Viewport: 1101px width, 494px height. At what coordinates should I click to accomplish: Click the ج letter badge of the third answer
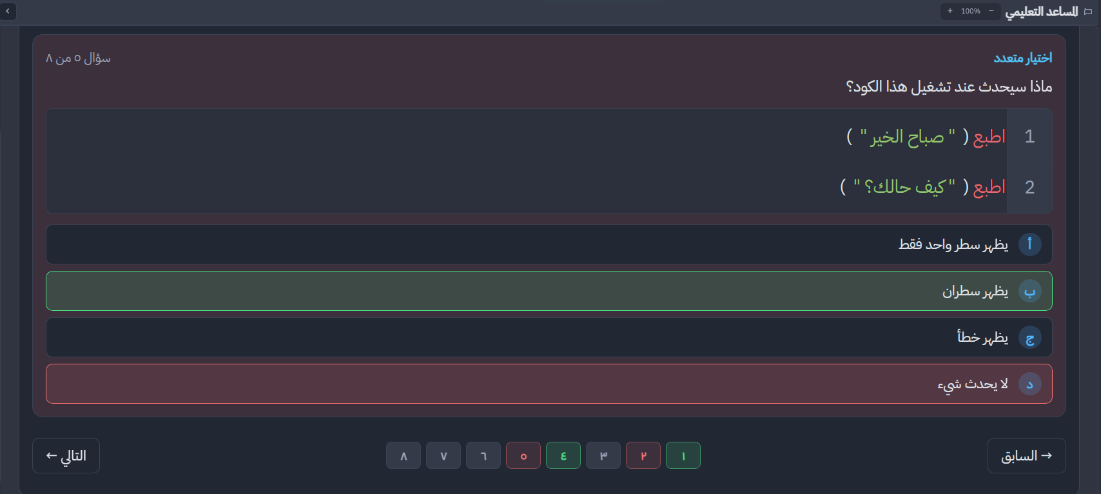click(x=1029, y=337)
